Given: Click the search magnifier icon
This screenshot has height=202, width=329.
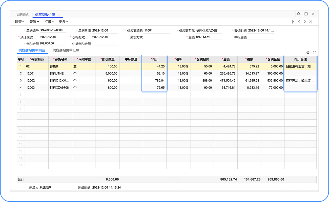Looking at the screenshot, I should click(299, 14).
